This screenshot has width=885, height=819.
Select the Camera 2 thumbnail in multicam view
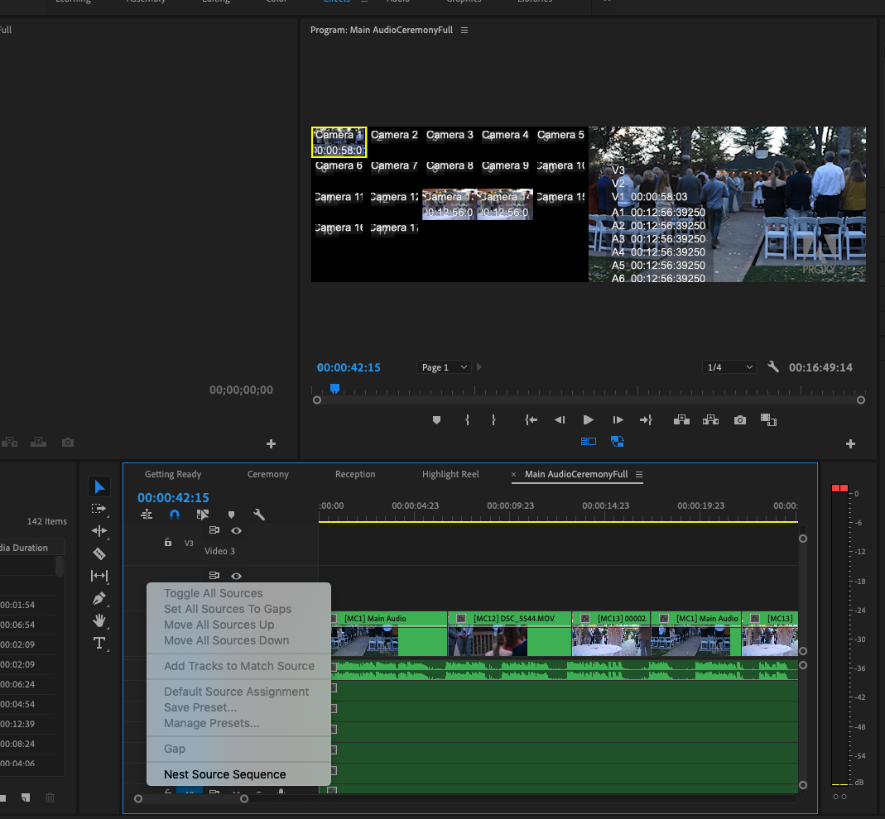point(394,141)
